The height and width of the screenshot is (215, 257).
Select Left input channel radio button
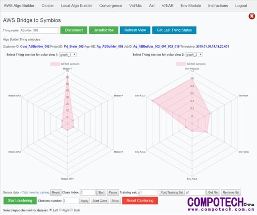click(x=51, y=210)
